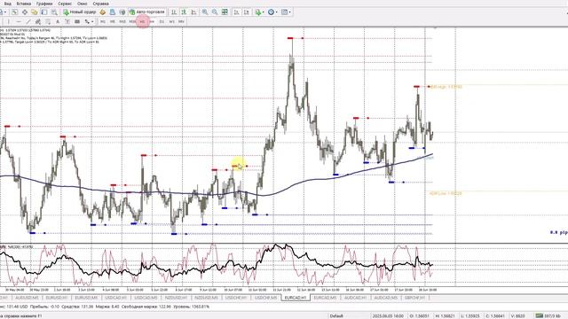Select the bar chart type icon

coord(174,12)
